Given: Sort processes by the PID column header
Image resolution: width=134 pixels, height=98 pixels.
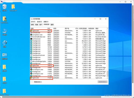Looking at the screenshot, I should tap(49, 28).
